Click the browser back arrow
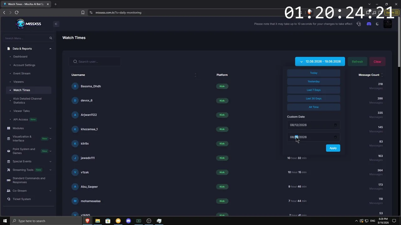401x225 pixels. click(4, 12)
